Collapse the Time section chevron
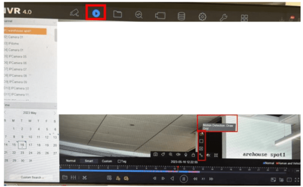This screenshot has width=303, height=187. tap(54, 106)
